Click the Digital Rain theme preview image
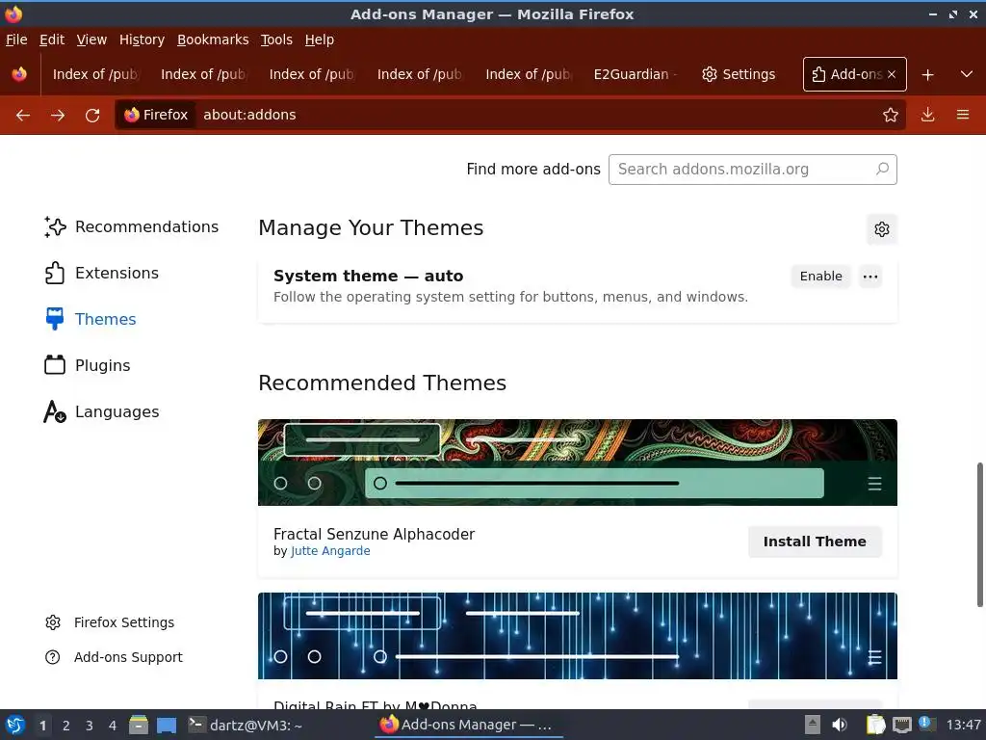The image size is (986, 740). [578, 636]
